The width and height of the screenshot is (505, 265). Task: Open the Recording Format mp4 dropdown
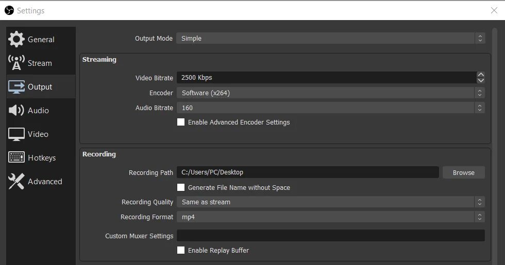click(331, 217)
